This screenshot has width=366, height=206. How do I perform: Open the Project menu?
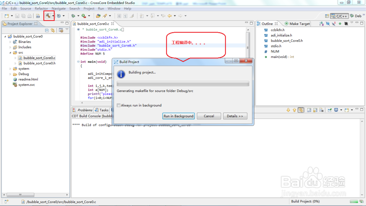(89, 8)
